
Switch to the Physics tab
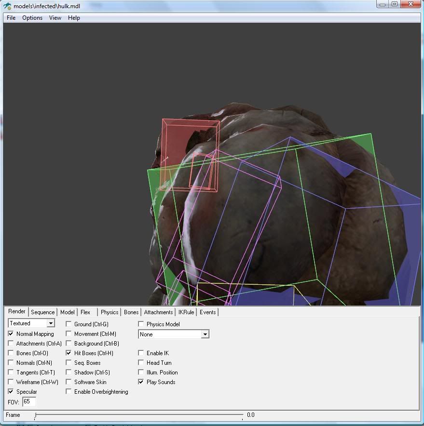coord(109,312)
